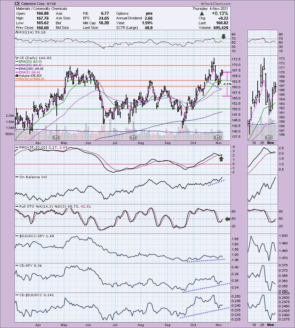Select the Materials / Commodity Chemicals sector text

click(x=42, y=9)
